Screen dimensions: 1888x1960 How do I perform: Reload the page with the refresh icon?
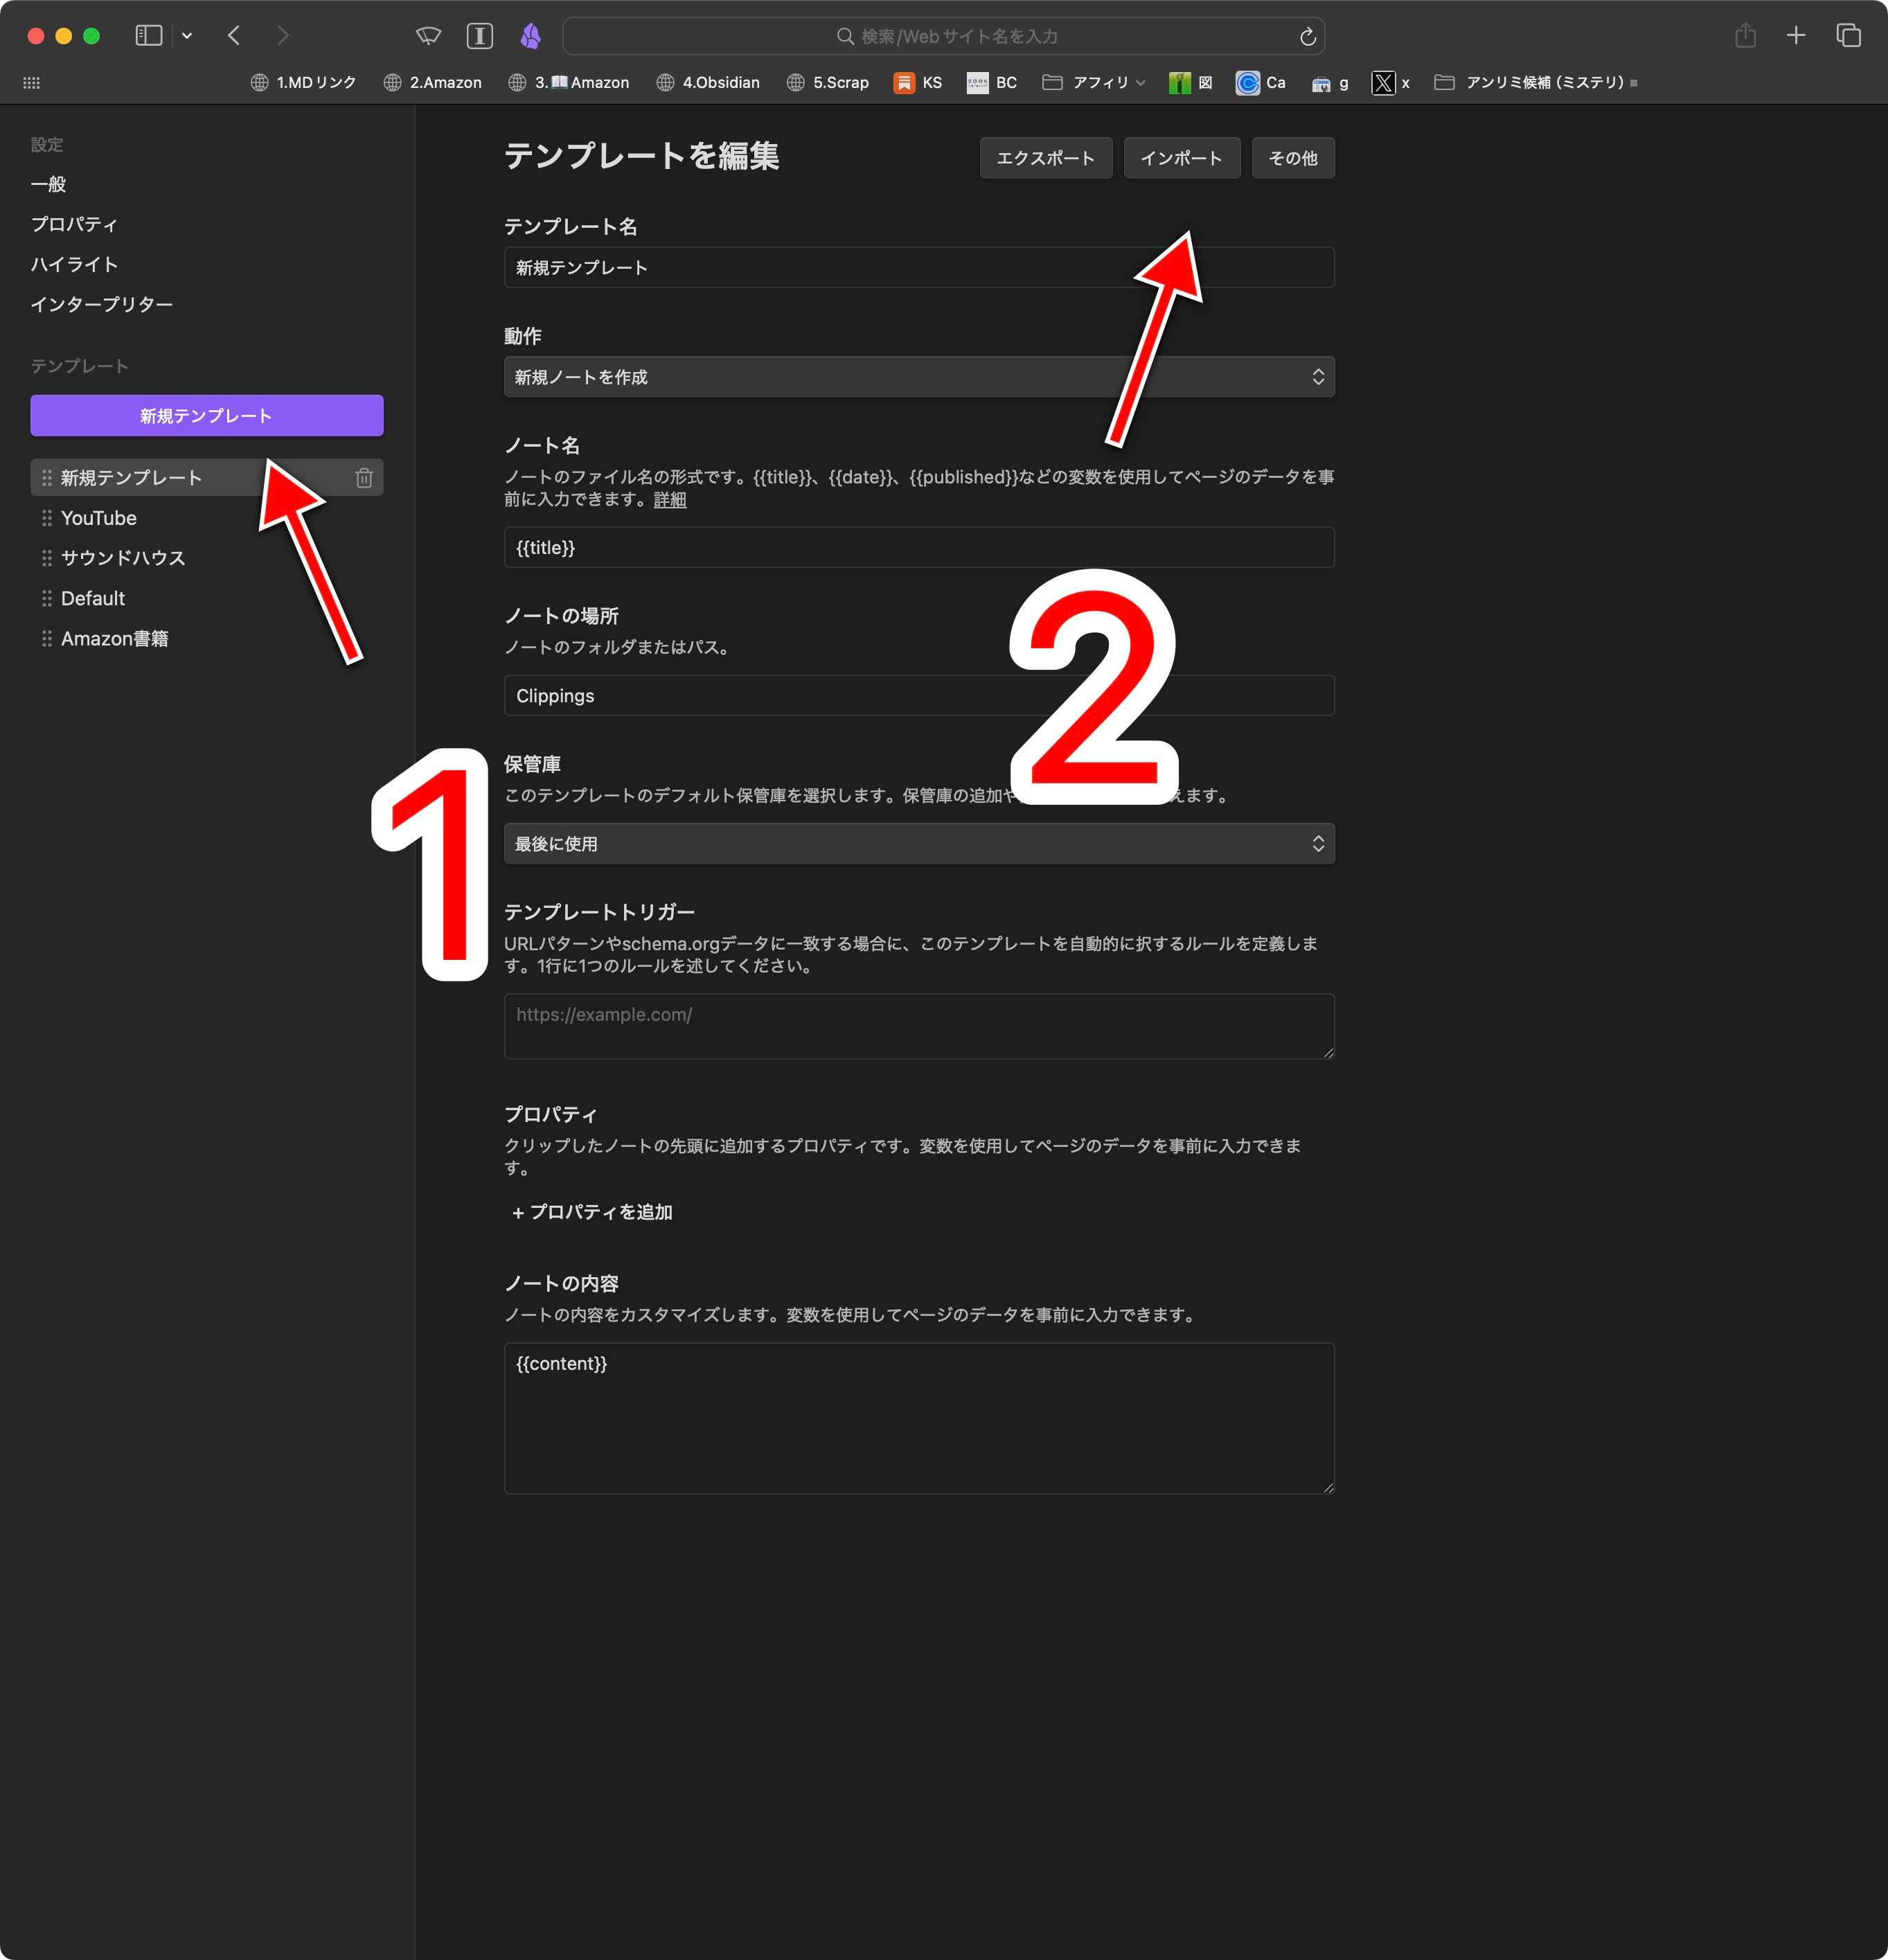1307,37
